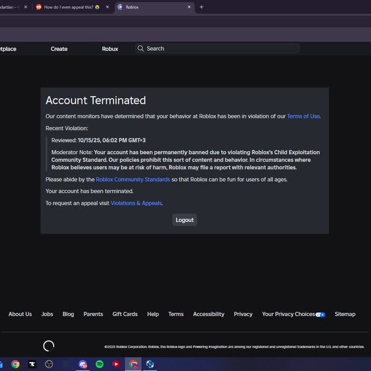Open the Accessibility footer link
Screen dimensions: 371x371
(209, 314)
